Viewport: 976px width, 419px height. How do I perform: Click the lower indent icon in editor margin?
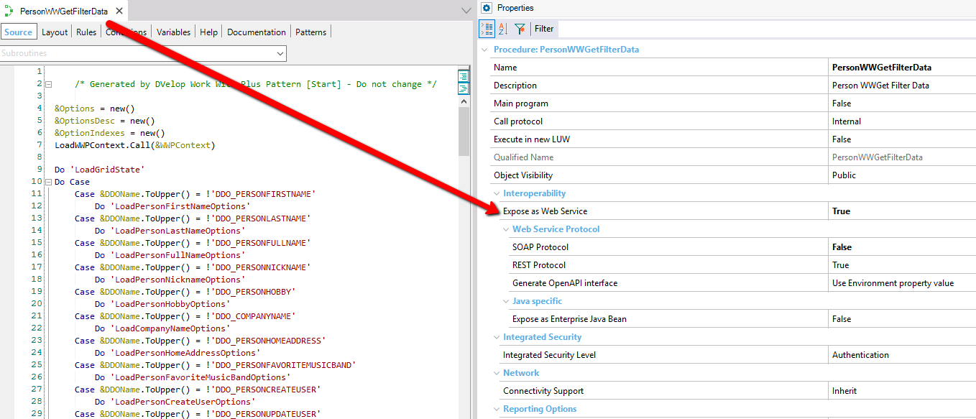point(464,88)
